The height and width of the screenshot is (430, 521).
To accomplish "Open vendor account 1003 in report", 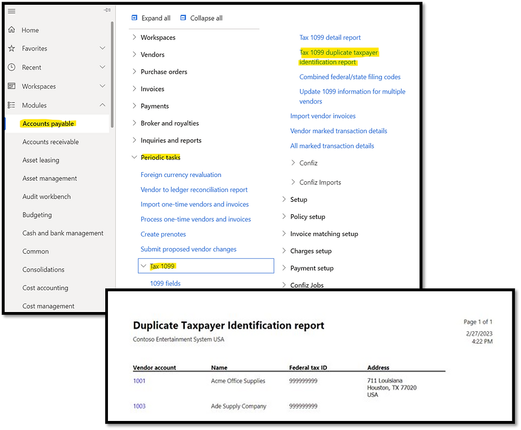I will coord(139,406).
